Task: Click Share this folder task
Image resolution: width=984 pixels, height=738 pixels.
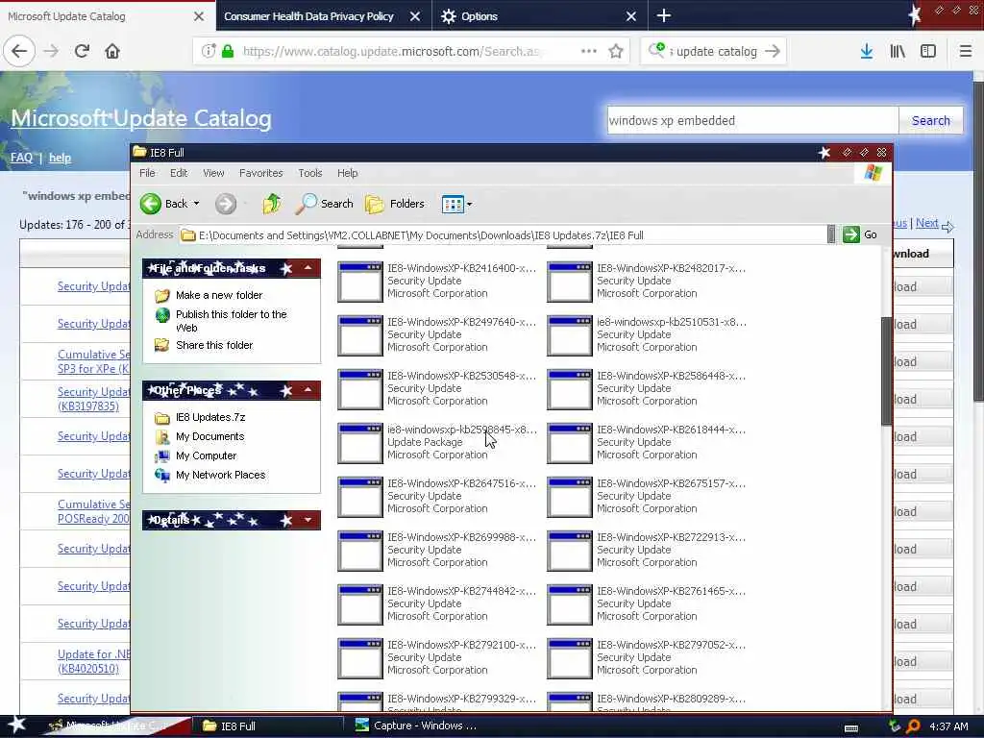Action: (214, 345)
